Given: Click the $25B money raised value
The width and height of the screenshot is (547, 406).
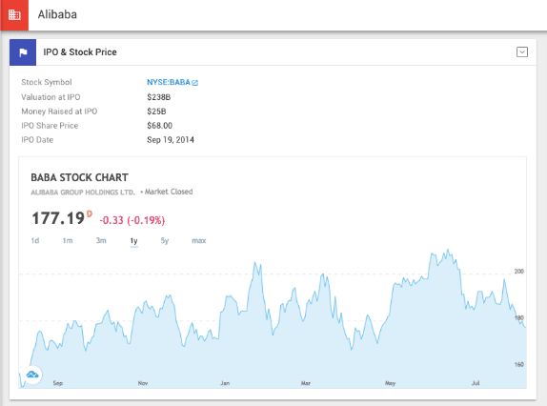Looking at the screenshot, I should [x=156, y=112].
